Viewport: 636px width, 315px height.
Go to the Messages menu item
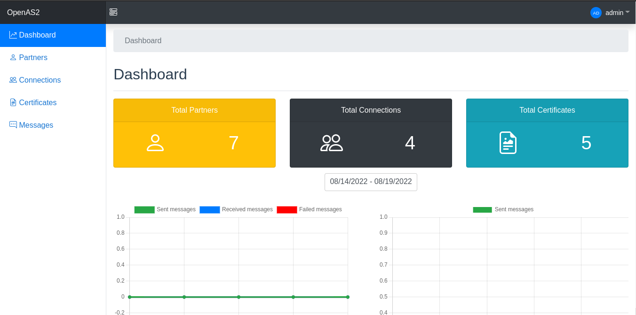coord(36,125)
